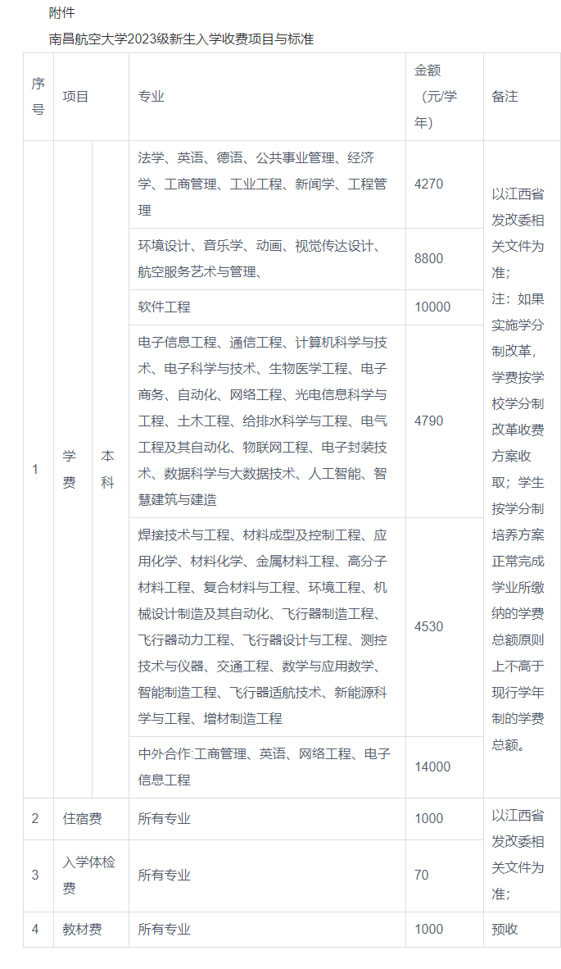Screen dimensions: 561x969
Task: Select the 项目 header cell
Action: (92, 97)
